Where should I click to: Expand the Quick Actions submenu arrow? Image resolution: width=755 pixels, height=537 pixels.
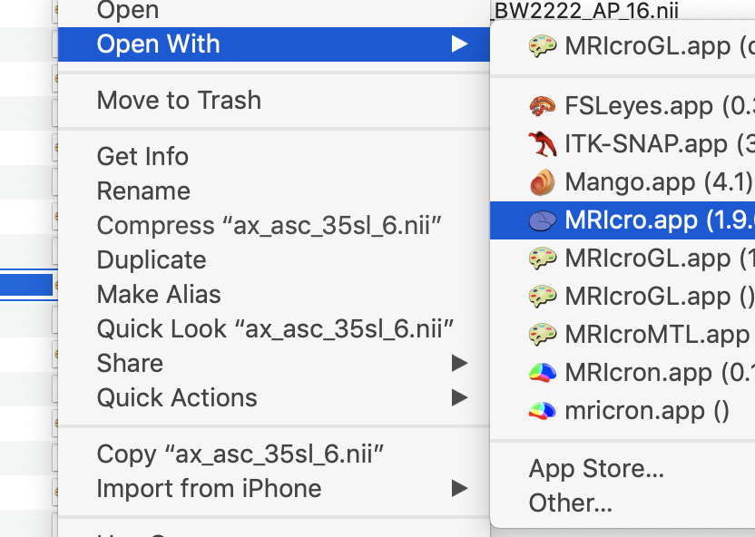coord(460,398)
